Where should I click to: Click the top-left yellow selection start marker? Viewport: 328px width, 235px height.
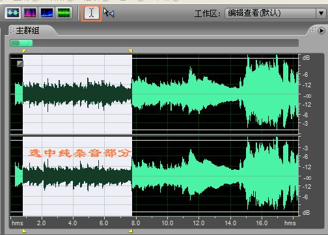[24, 51]
